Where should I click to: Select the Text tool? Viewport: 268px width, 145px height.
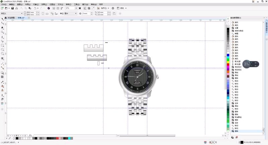point(2,59)
